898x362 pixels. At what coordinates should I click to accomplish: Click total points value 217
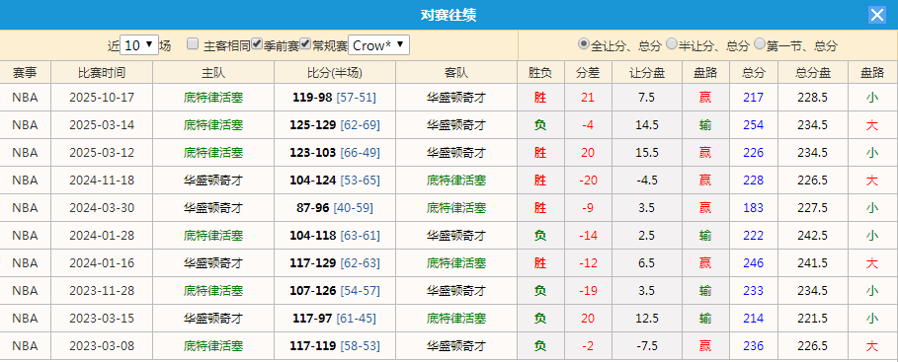(x=753, y=98)
